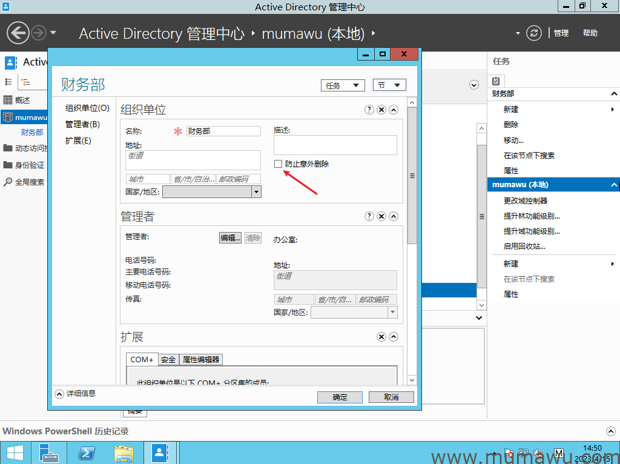This screenshot has height=464, width=620.
Task: Switch left pane to tree view
Action: click(x=25, y=82)
